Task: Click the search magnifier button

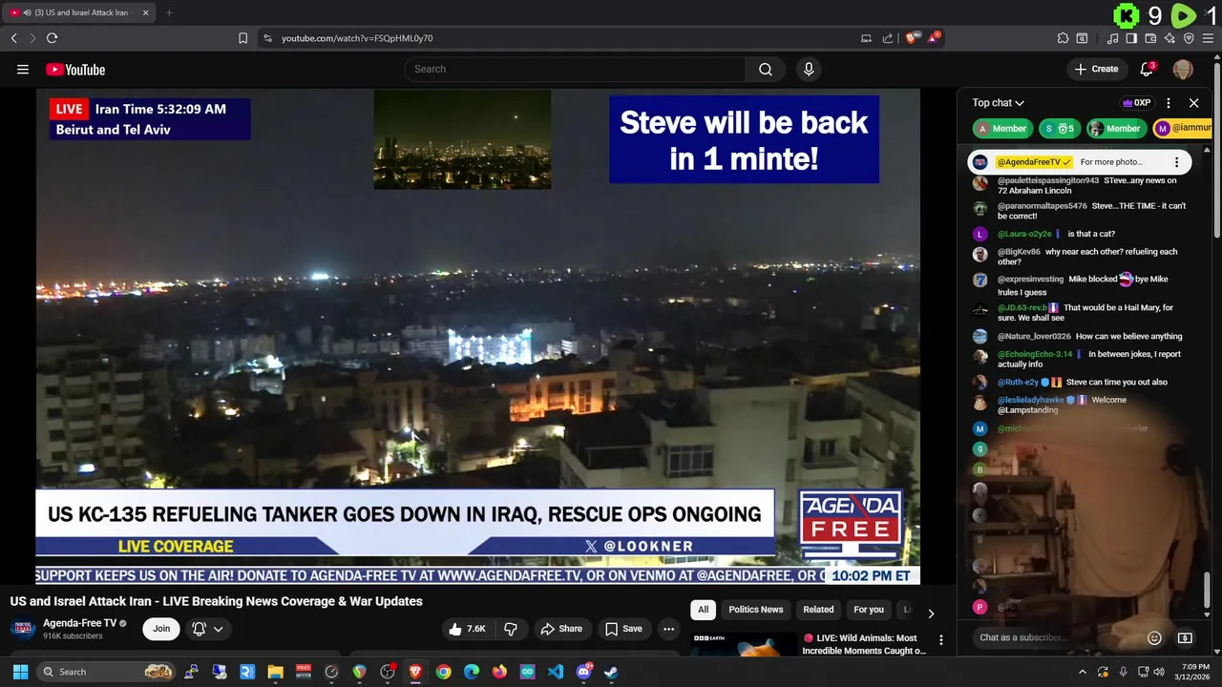Action: click(766, 69)
